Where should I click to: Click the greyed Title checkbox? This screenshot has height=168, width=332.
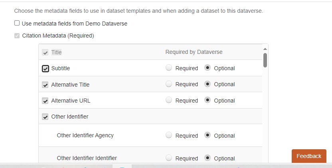pyautogui.click(x=45, y=52)
